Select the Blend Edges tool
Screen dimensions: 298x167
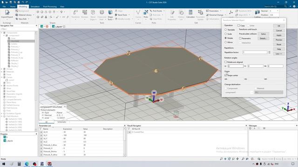[93, 15]
